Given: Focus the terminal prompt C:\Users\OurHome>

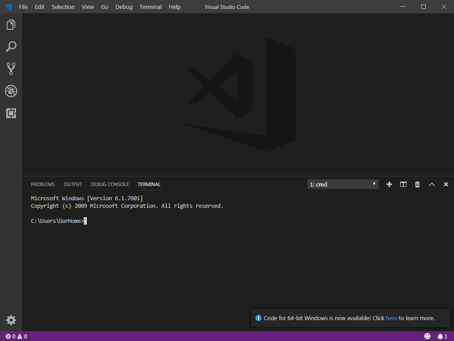Looking at the screenshot, I should [58, 221].
